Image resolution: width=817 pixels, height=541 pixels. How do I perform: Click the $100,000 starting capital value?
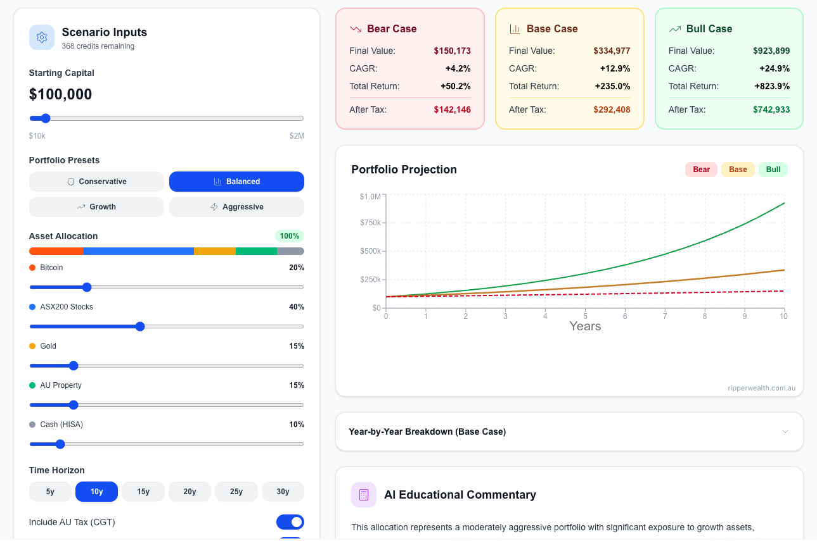(61, 94)
